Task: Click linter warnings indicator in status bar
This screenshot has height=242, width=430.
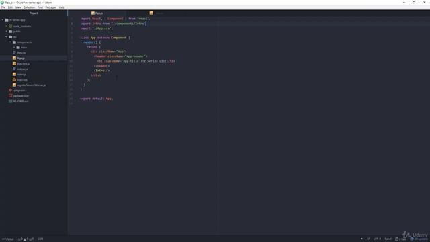Action: pos(26,239)
